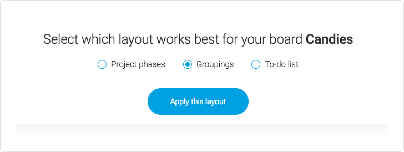Confirm layout with the blue pill button
404x152 pixels.
pos(198,102)
